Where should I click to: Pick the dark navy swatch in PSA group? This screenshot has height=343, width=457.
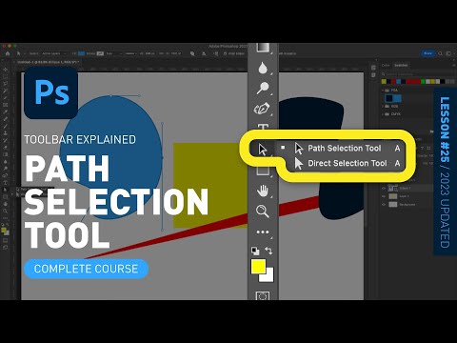389,98
